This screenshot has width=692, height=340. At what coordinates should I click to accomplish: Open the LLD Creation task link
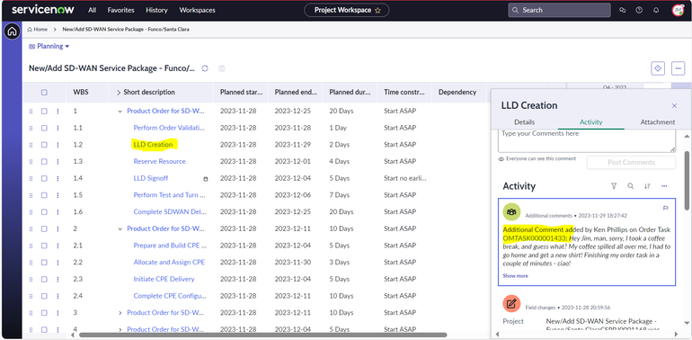click(x=153, y=145)
